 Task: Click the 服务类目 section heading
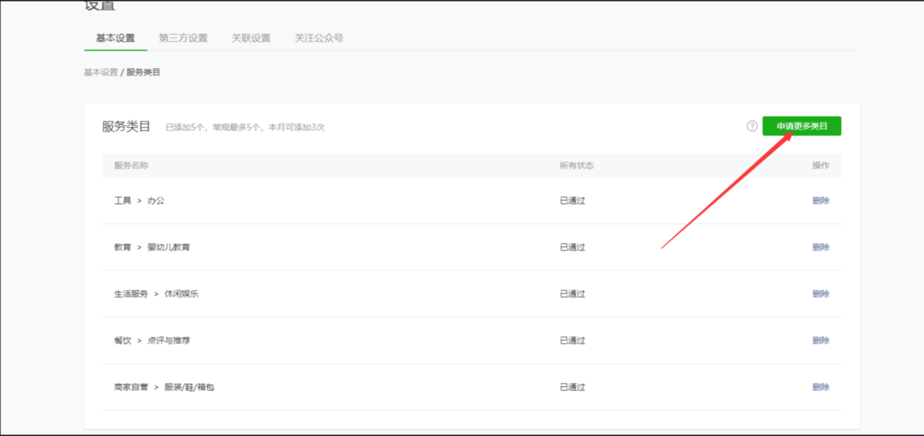point(126,127)
